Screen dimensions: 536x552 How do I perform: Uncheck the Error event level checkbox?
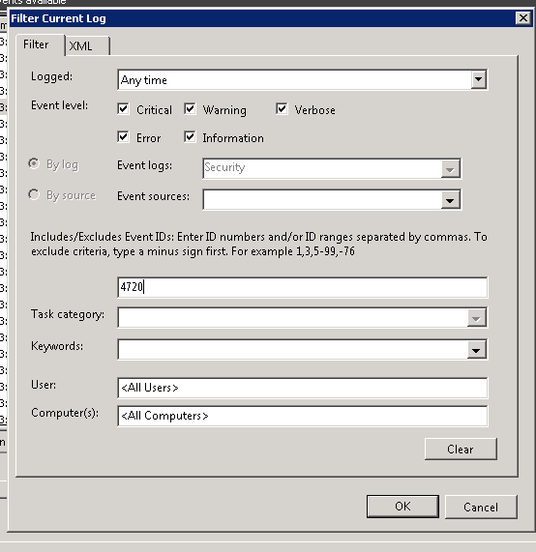(x=123, y=137)
